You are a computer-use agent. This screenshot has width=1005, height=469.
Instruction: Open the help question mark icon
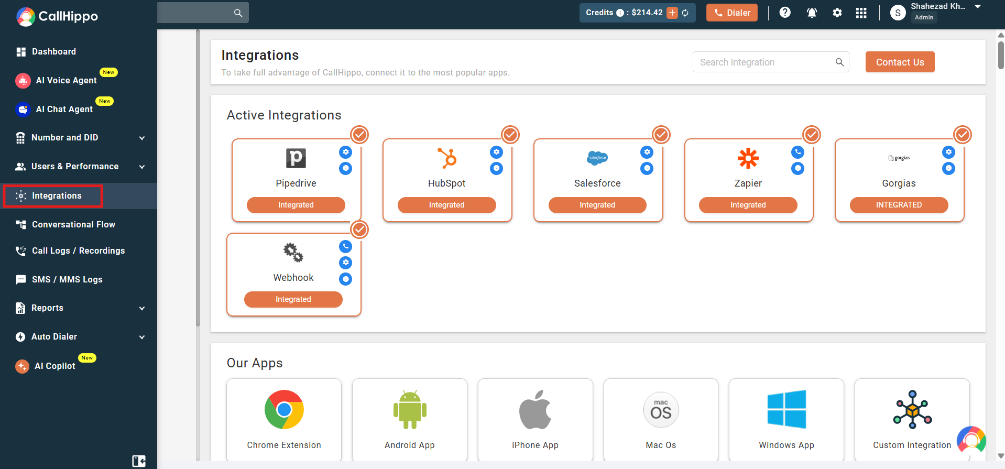tap(785, 13)
